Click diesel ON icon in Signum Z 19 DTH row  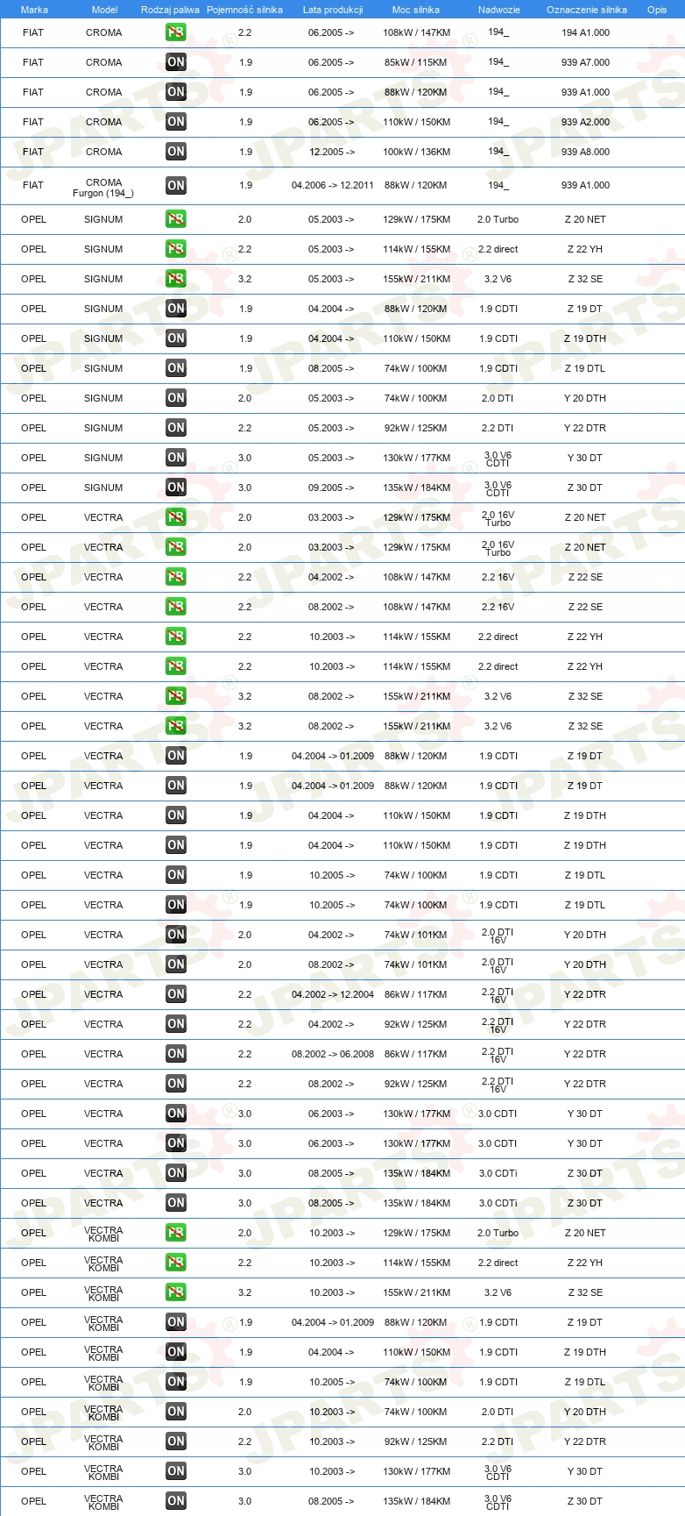[x=176, y=338]
